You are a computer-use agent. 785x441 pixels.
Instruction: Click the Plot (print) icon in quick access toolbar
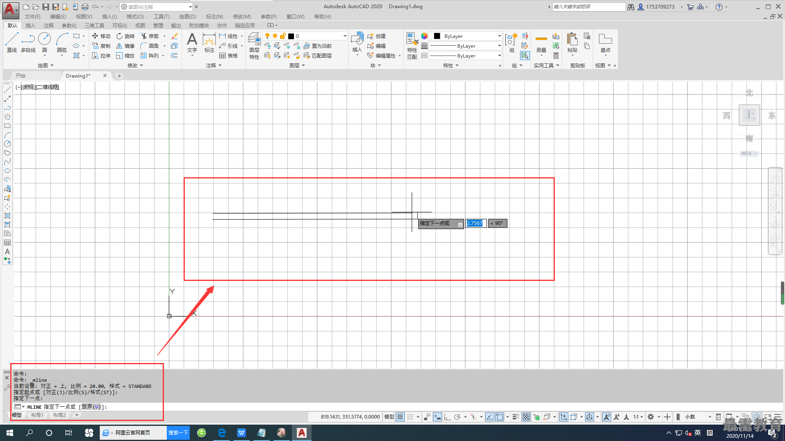(x=85, y=7)
